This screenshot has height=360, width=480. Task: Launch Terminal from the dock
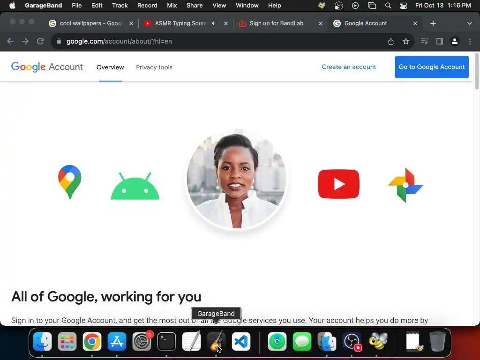point(166,341)
